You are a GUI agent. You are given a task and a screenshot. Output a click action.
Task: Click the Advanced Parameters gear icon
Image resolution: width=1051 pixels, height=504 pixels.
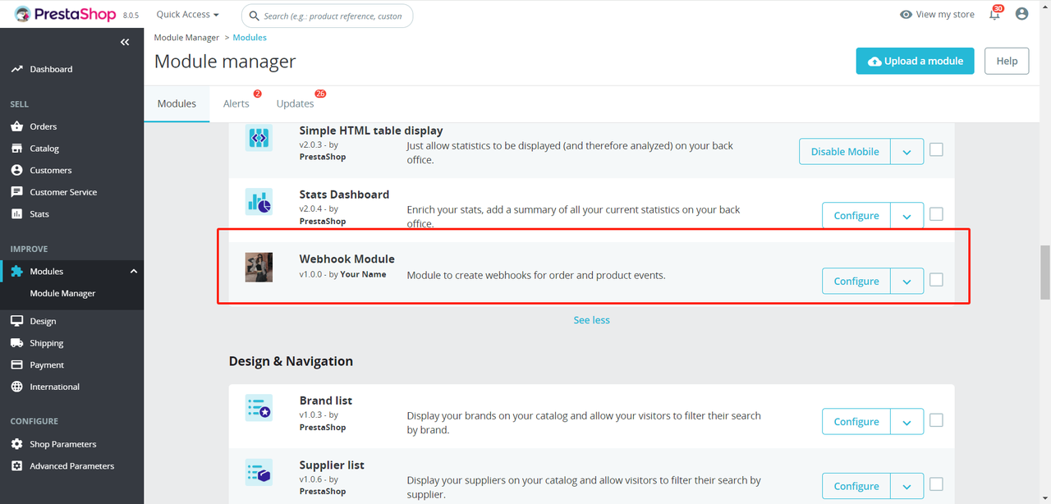[16, 465]
